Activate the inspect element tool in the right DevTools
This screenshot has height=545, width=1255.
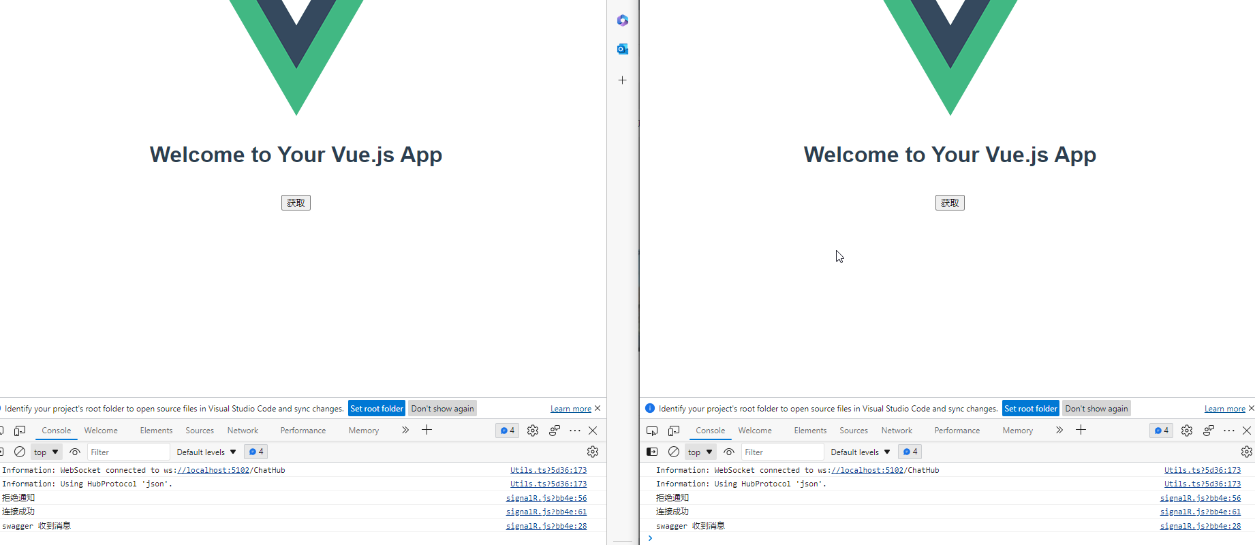[x=652, y=431]
